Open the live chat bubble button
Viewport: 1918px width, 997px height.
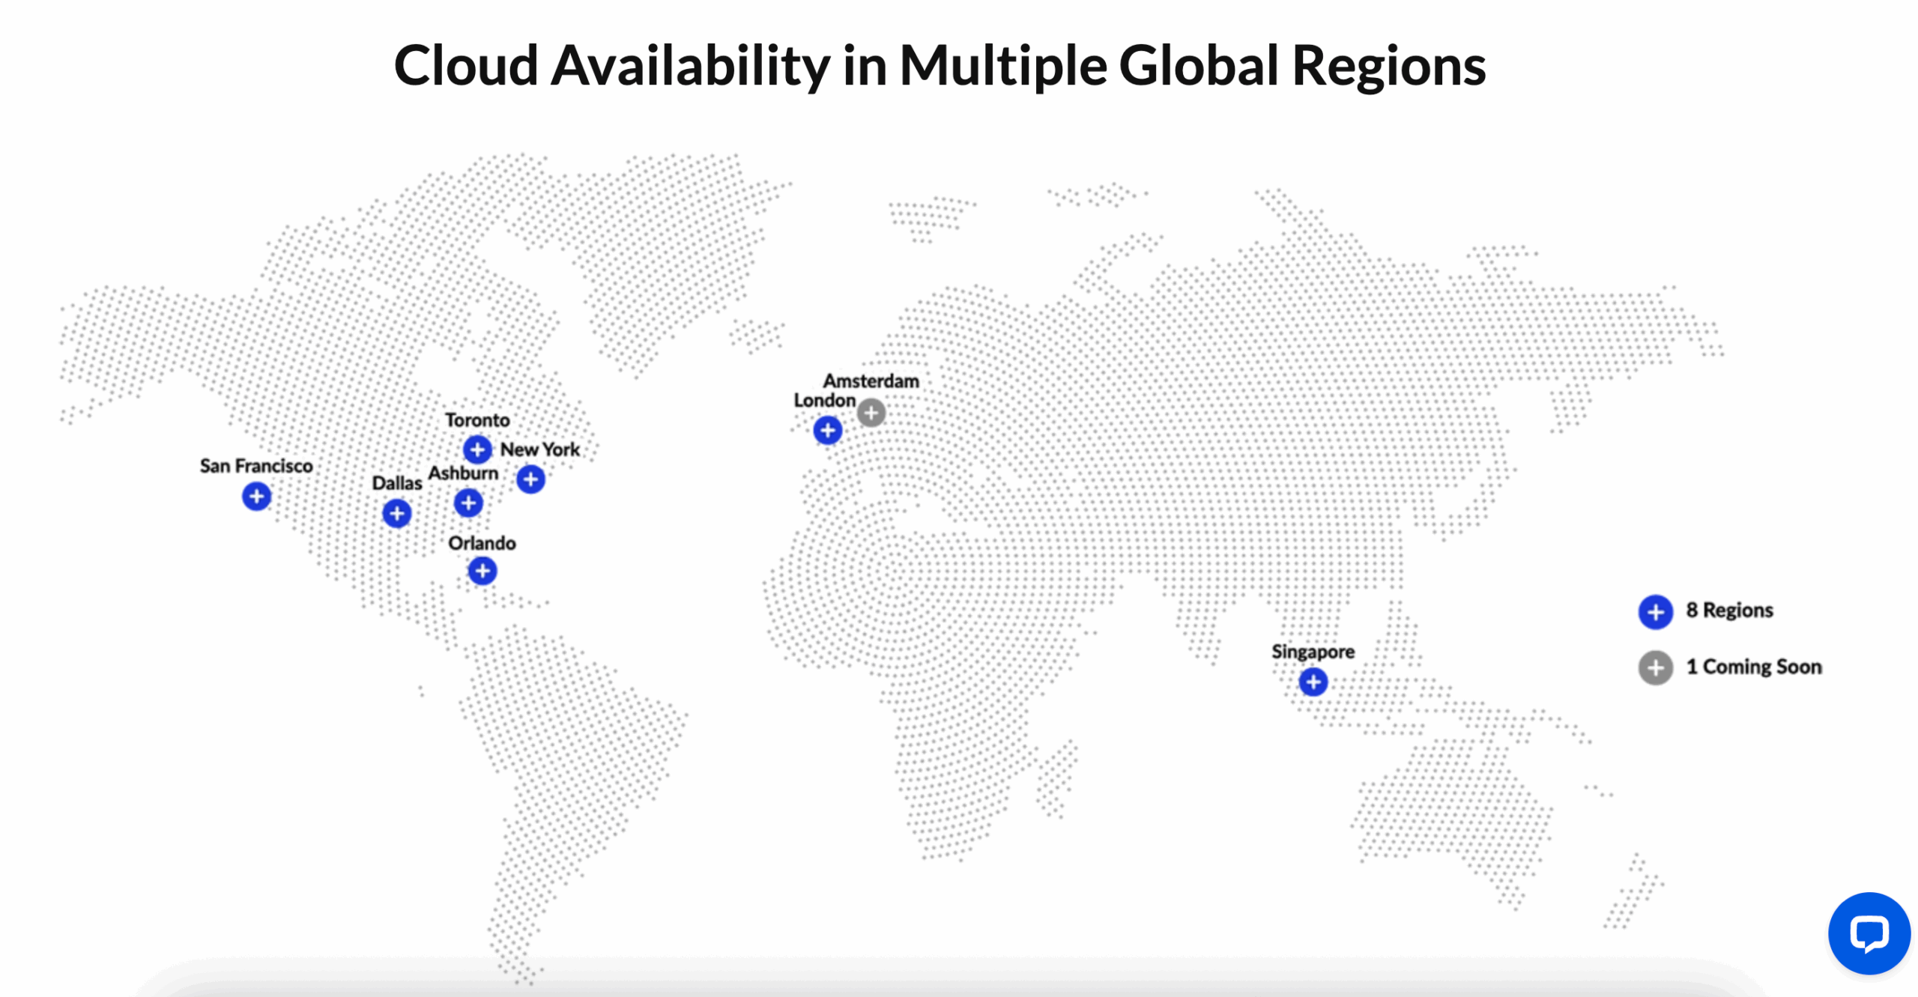pyautogui.click(x=1869, y=933)
